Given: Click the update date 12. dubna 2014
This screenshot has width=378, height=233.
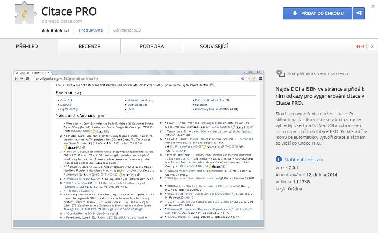Looking at the screenshot, I should tap(322, 175).
